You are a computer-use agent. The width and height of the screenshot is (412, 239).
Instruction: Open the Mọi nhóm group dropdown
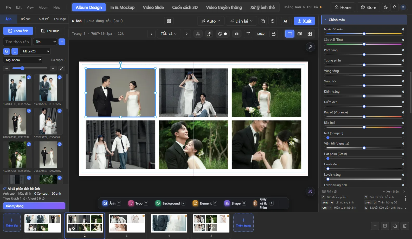tap(23, 60)
